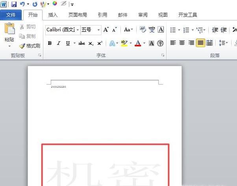This screenshot has height=186, width=237.
Task: Toggle Character Shading (gray A)
Action: tap(151, 44)
